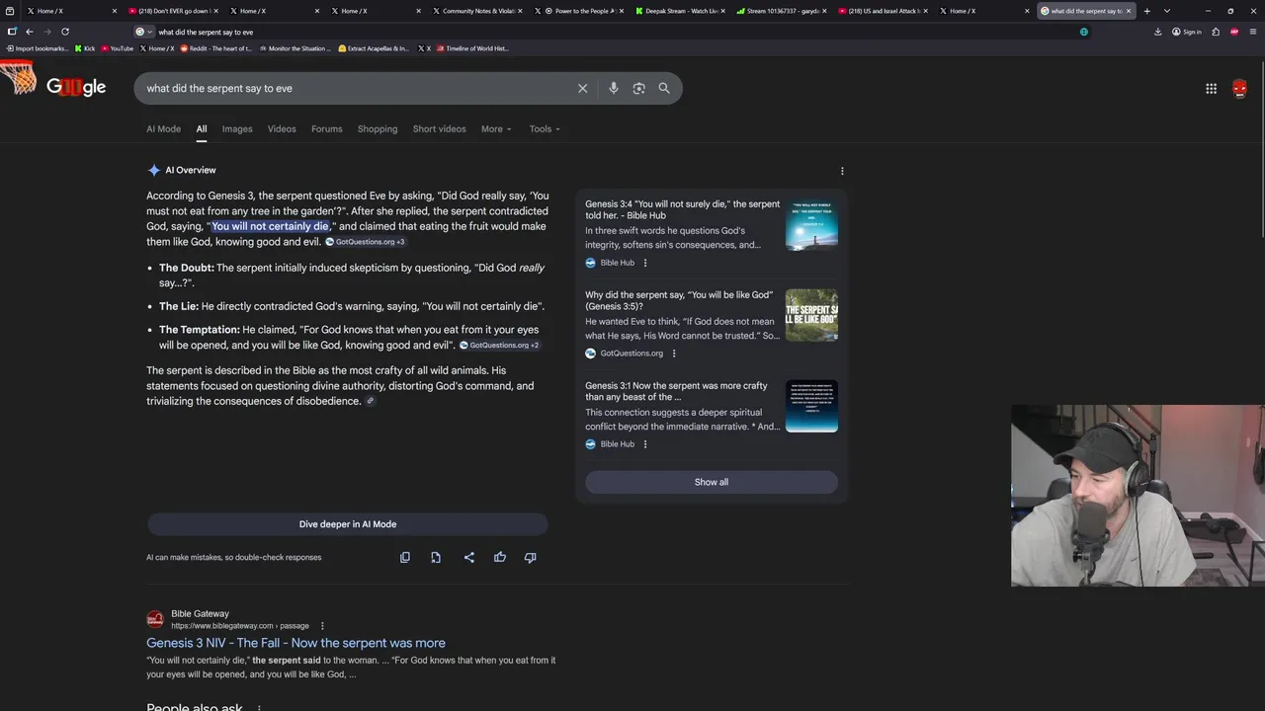Open Extract Acapellas bookmark

tap(373, 48)
